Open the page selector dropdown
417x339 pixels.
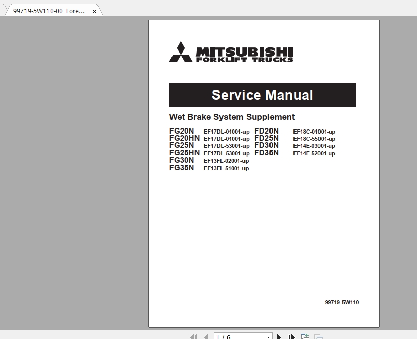point(269,336)
